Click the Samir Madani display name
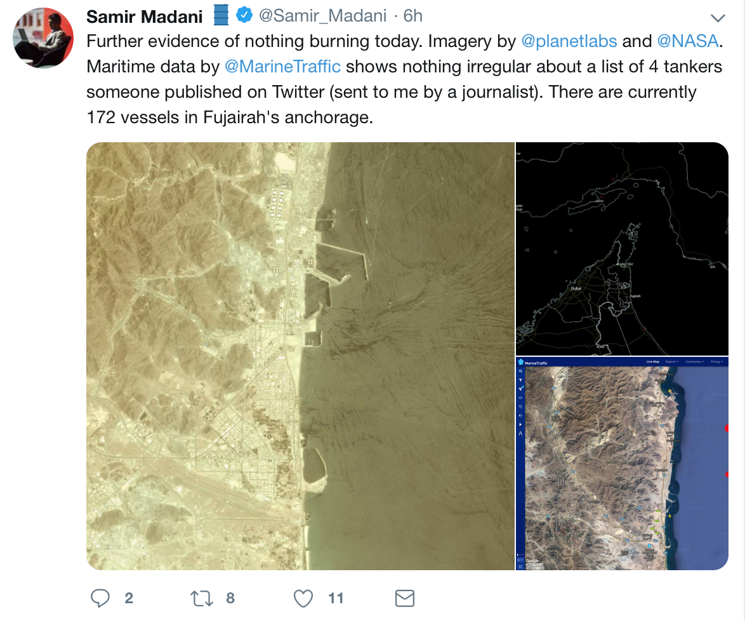 pyautogui.click(x=145, y=17)
